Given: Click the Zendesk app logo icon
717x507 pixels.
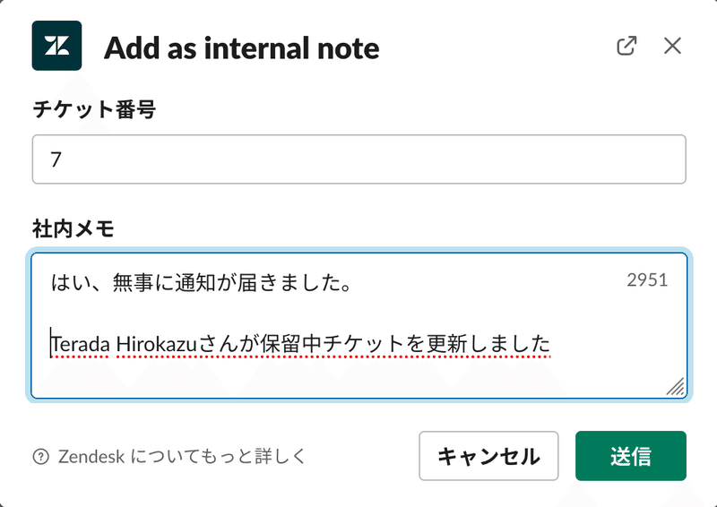Looking at the screenshot, I should [x=56, y=46].
